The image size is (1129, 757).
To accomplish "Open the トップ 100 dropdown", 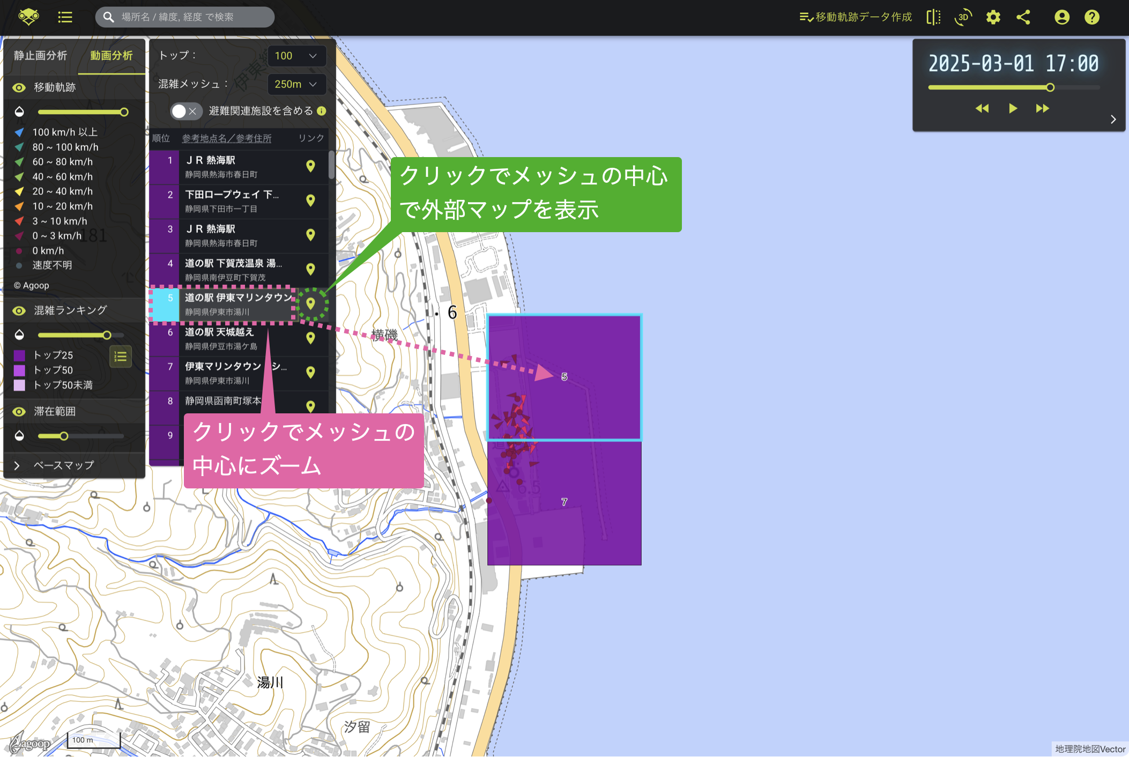I will coord(296,56).
